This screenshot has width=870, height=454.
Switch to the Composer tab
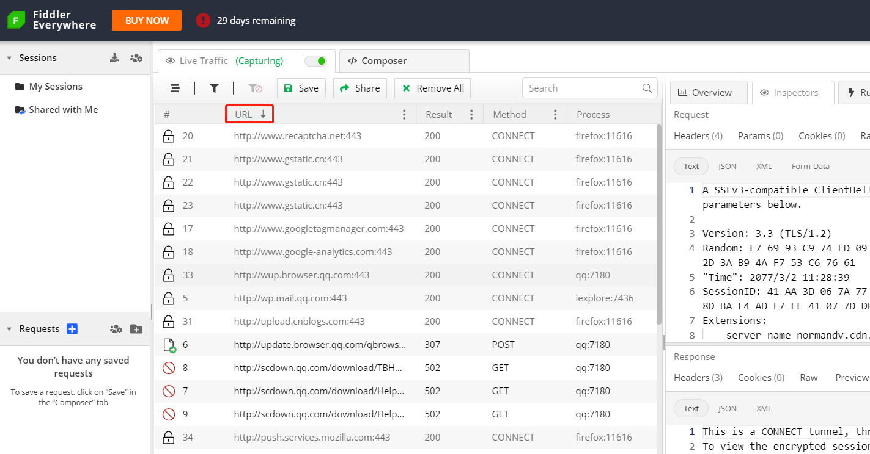tap(404, 61)
